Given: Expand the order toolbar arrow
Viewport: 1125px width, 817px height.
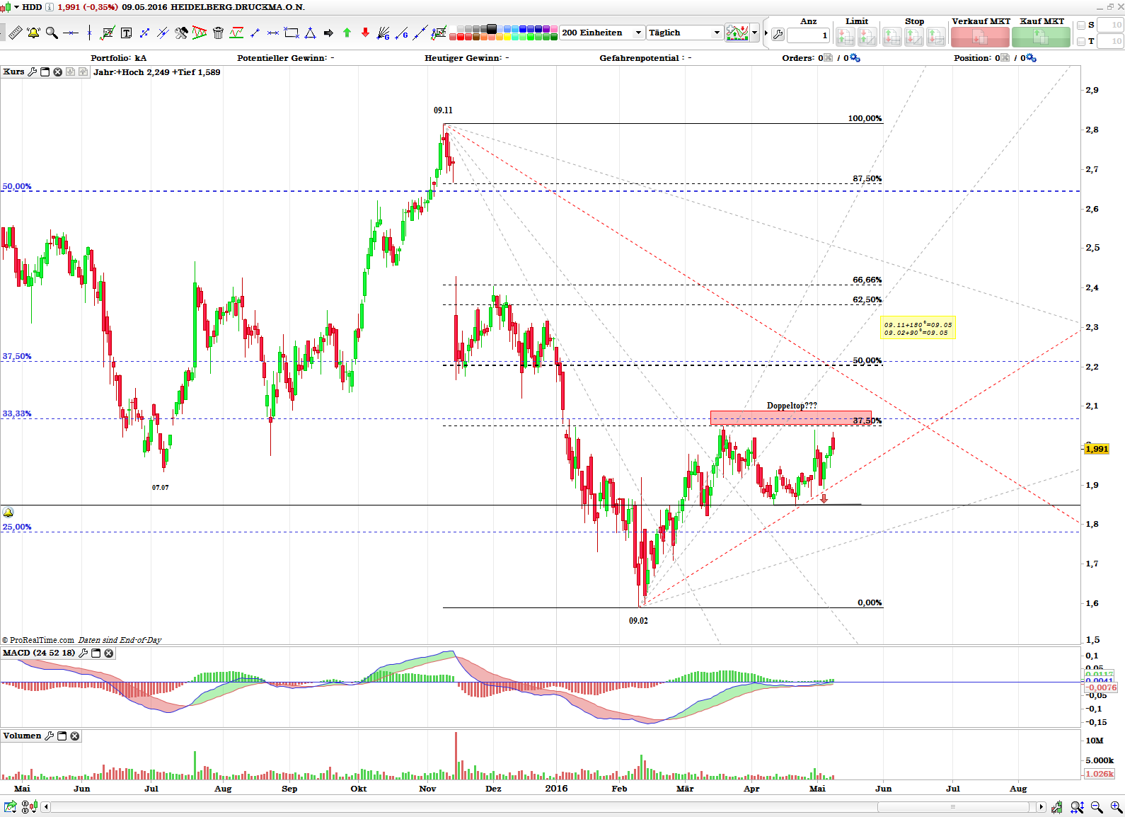Looking at the screenshot, I should [766, 33].
